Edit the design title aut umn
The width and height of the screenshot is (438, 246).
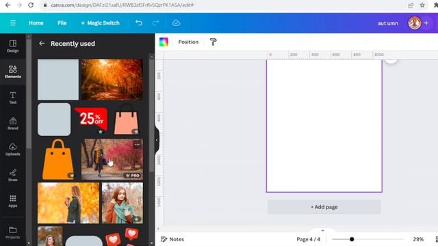[x=388, y=23]
